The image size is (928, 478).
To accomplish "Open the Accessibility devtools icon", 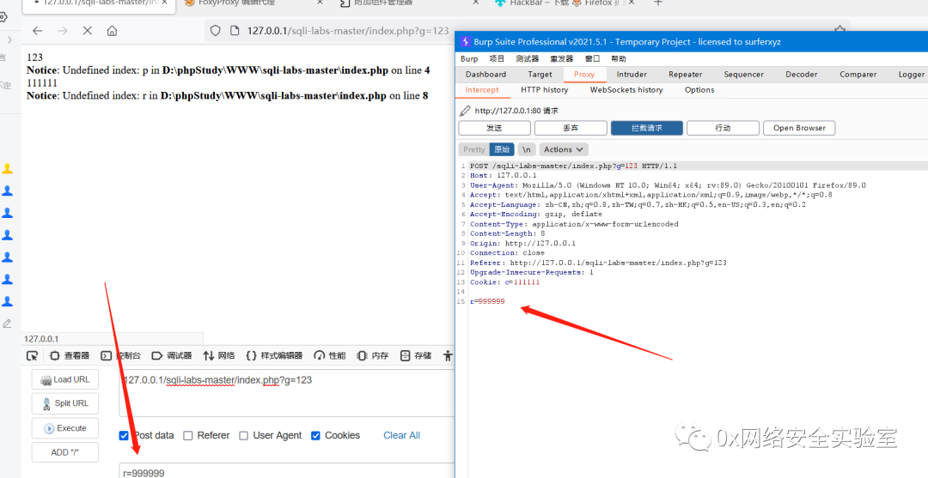I will [448, 355].
